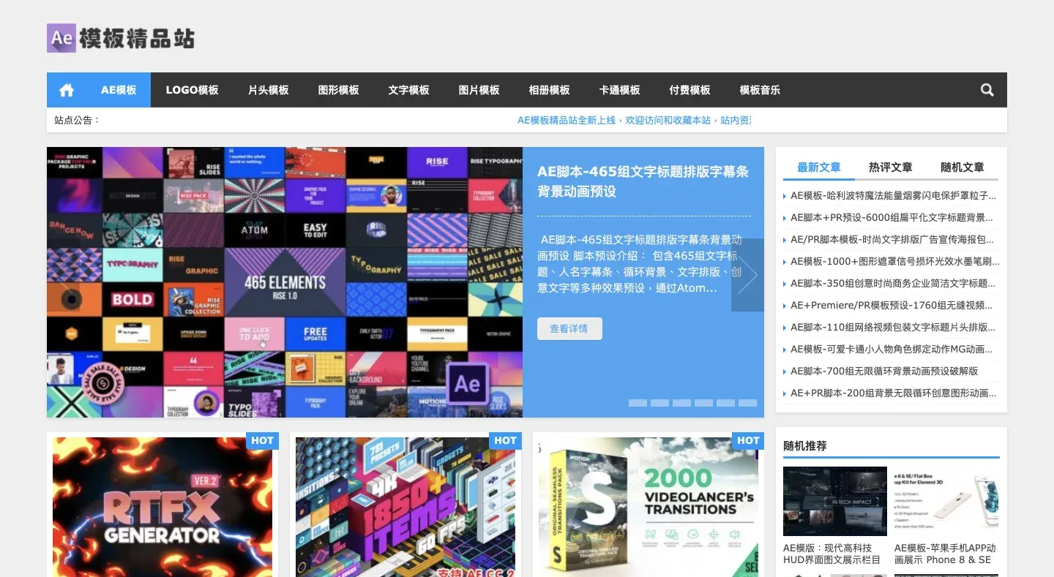Open article AE脚本-110组网络视频包装
Screen dimensions: 1054x577
click(893, 328)
